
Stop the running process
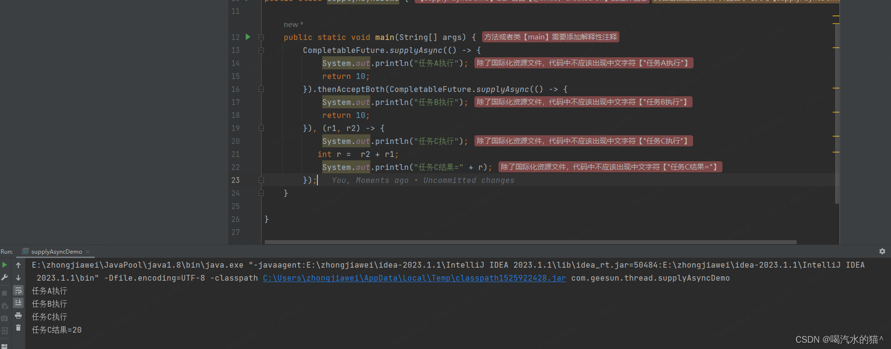[5, 293]
